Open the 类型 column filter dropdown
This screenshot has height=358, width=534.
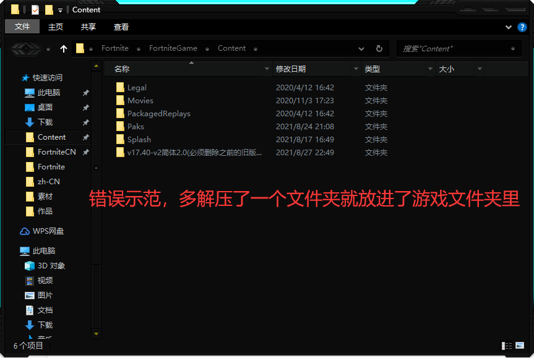click(431, 69)
